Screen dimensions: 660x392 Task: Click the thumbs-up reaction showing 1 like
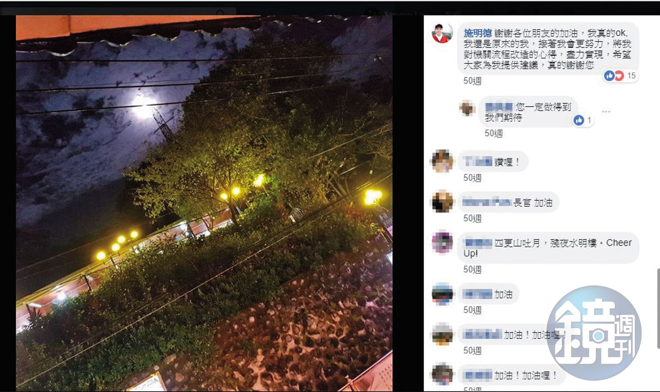coord(583,120)
